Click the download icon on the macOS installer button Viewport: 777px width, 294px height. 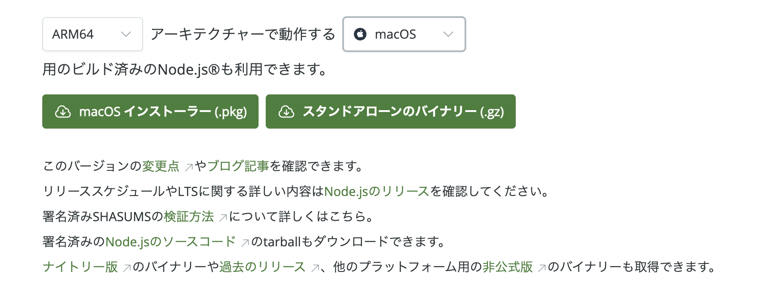pos(64,111)
